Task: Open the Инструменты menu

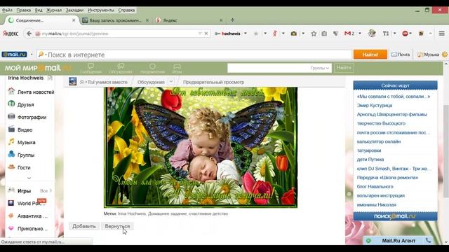Action: (101, 10)
